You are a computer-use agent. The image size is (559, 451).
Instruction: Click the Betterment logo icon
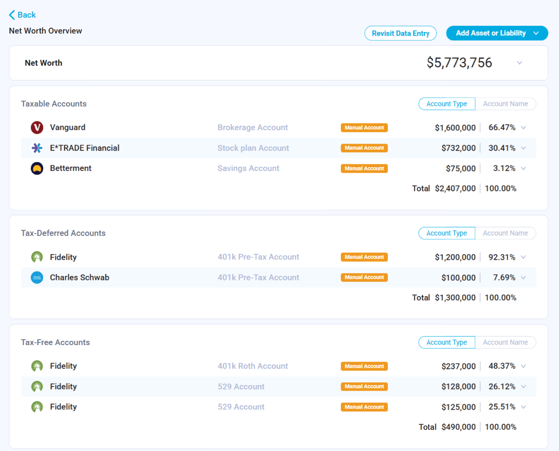click(37, 169)
